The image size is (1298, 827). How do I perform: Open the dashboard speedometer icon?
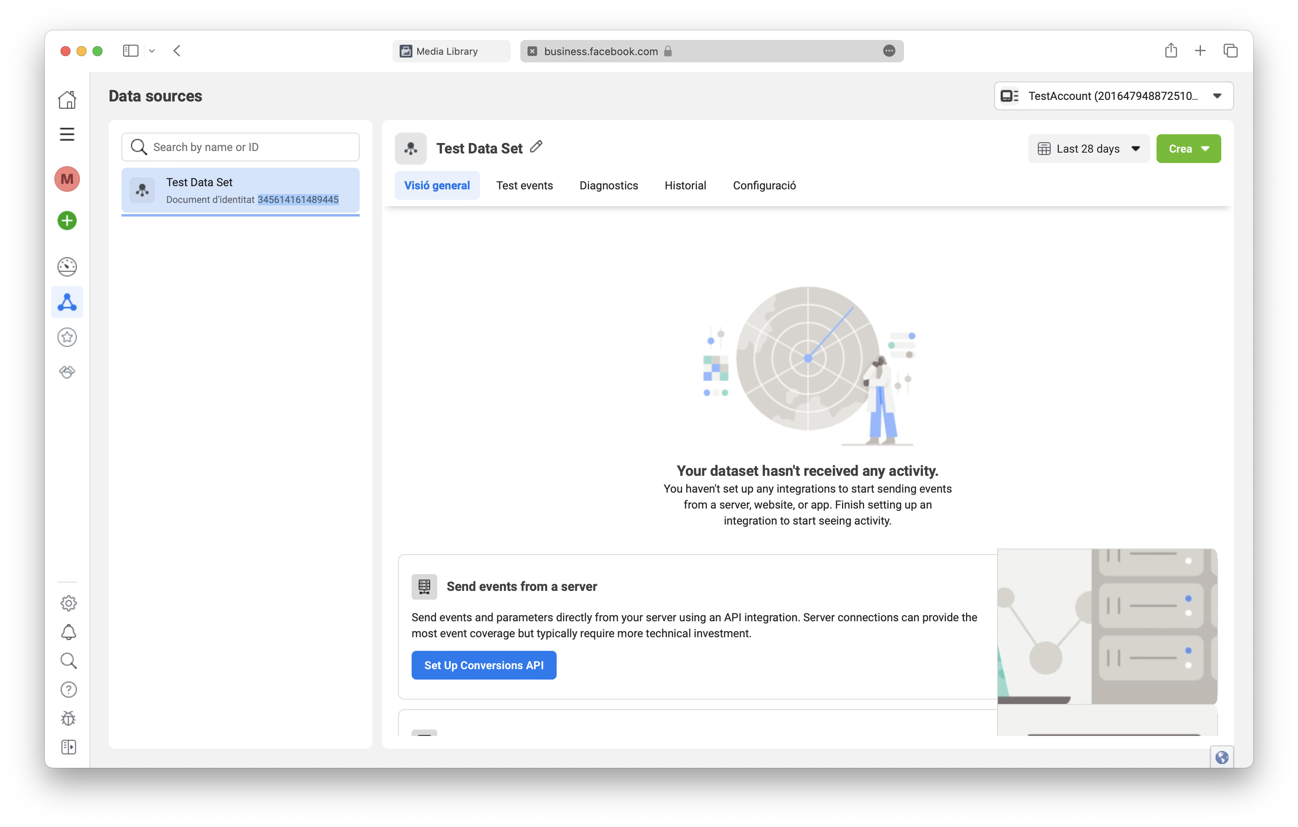[67, 267]
